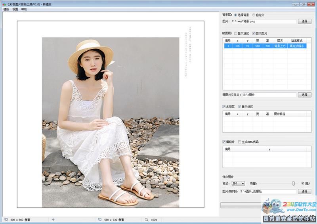Screen dimensions: 317x224
Task: Click the 编号 column header in 贴图层 table
Action: pos(227,41)
